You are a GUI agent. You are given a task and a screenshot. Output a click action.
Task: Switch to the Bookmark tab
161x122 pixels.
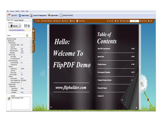coord(21,20)
